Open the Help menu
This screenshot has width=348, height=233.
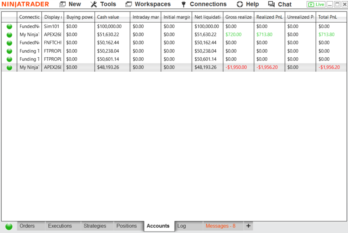click(248, 4)
